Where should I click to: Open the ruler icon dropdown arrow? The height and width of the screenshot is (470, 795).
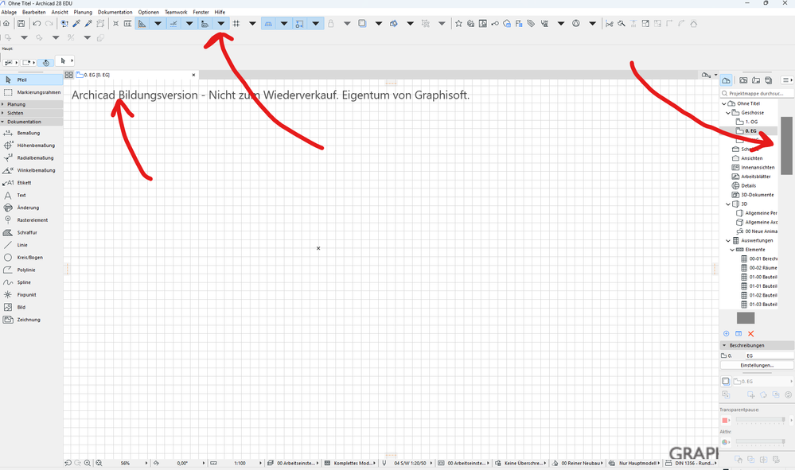tap(220, 23)
